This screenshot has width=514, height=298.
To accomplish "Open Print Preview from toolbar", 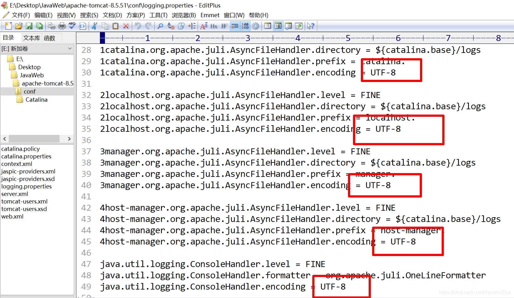I will tap(52, 26).
